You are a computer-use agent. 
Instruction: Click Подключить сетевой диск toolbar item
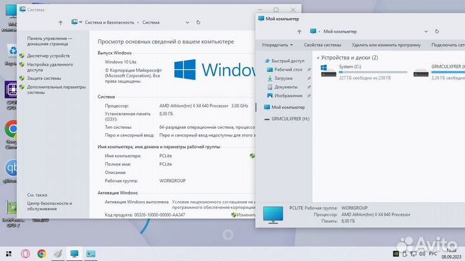coord(448,45)
